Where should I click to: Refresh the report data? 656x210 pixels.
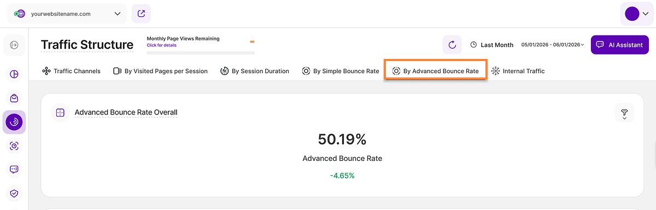(452, 45)
